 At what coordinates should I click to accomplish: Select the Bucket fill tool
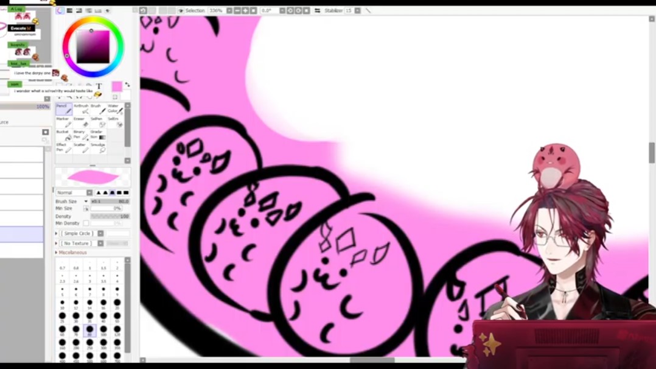tap(63, 135)
